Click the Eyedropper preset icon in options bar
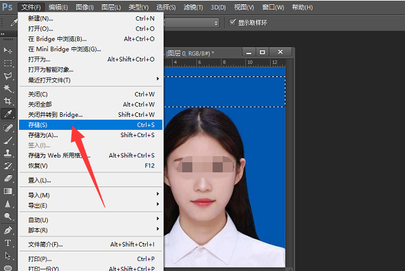The image size is (405, 271). [14, 23]
